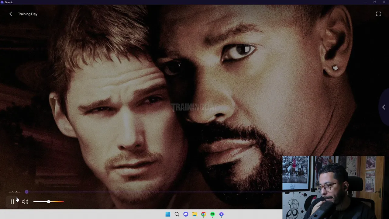Image resolution: width=389 pixels, height=219 pixels.
Task: Mute the player volume
Action: [x=25, y=202]
